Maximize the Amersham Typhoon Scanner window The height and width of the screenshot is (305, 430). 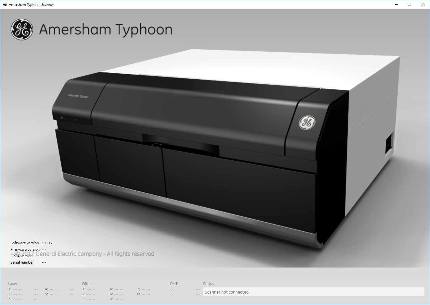(409, 4)
